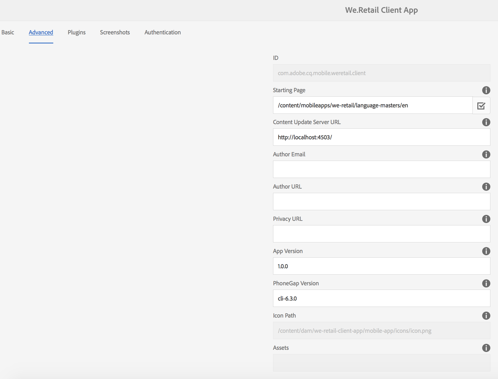498x379 pixels.
Task: Click the Author Email label
Action: pos(289,154)
